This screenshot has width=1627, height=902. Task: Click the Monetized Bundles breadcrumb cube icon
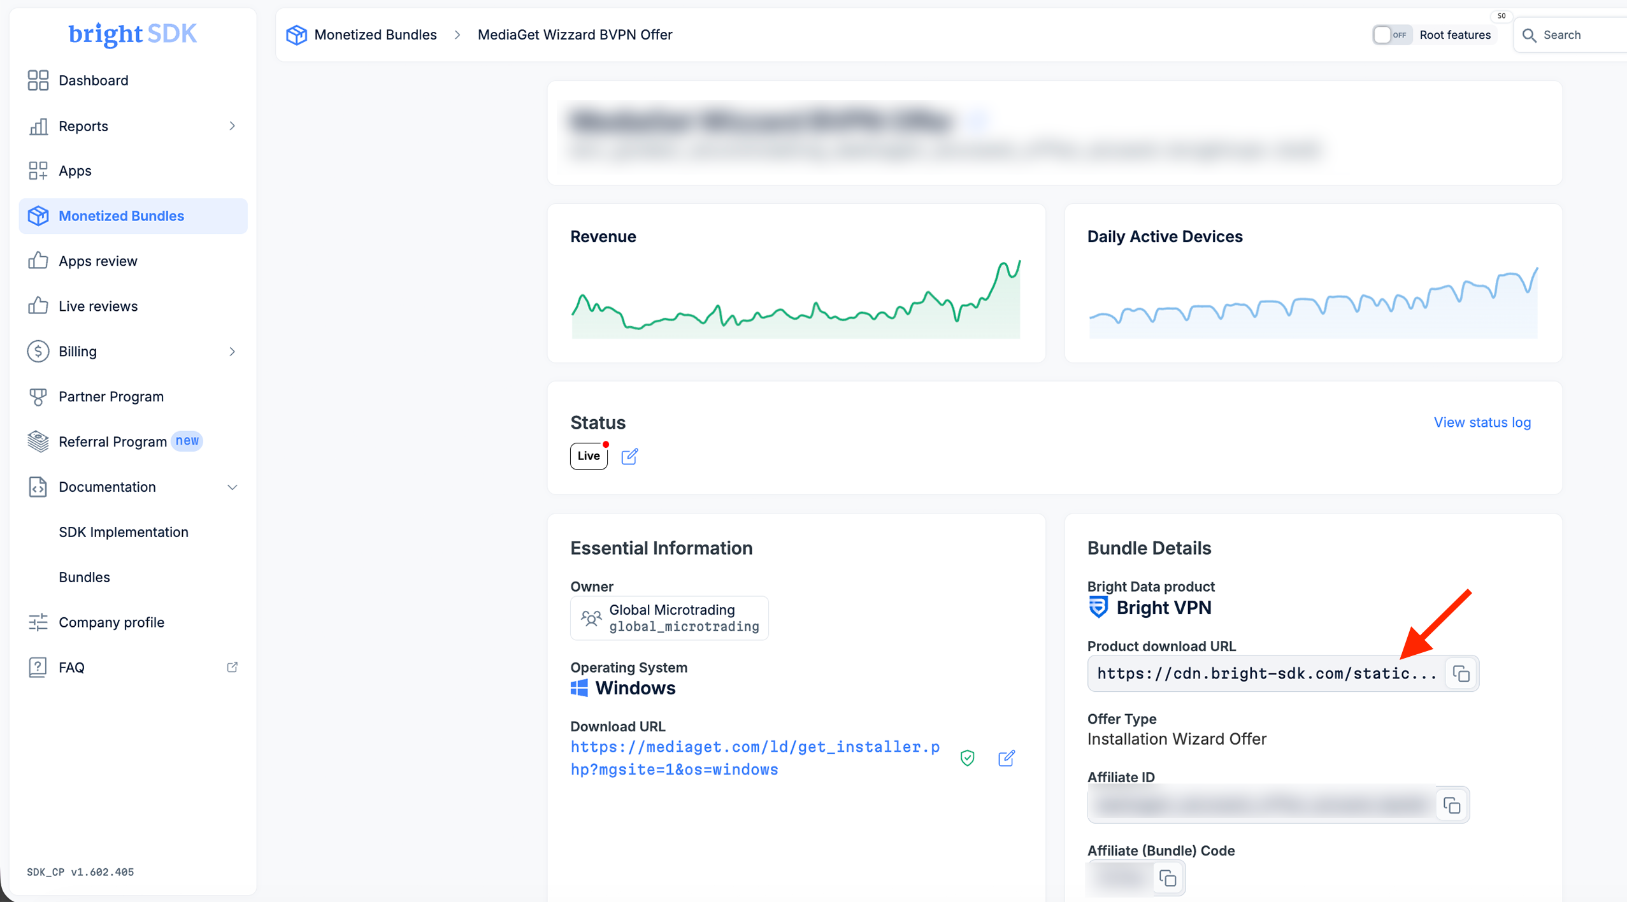coord(296,35)
